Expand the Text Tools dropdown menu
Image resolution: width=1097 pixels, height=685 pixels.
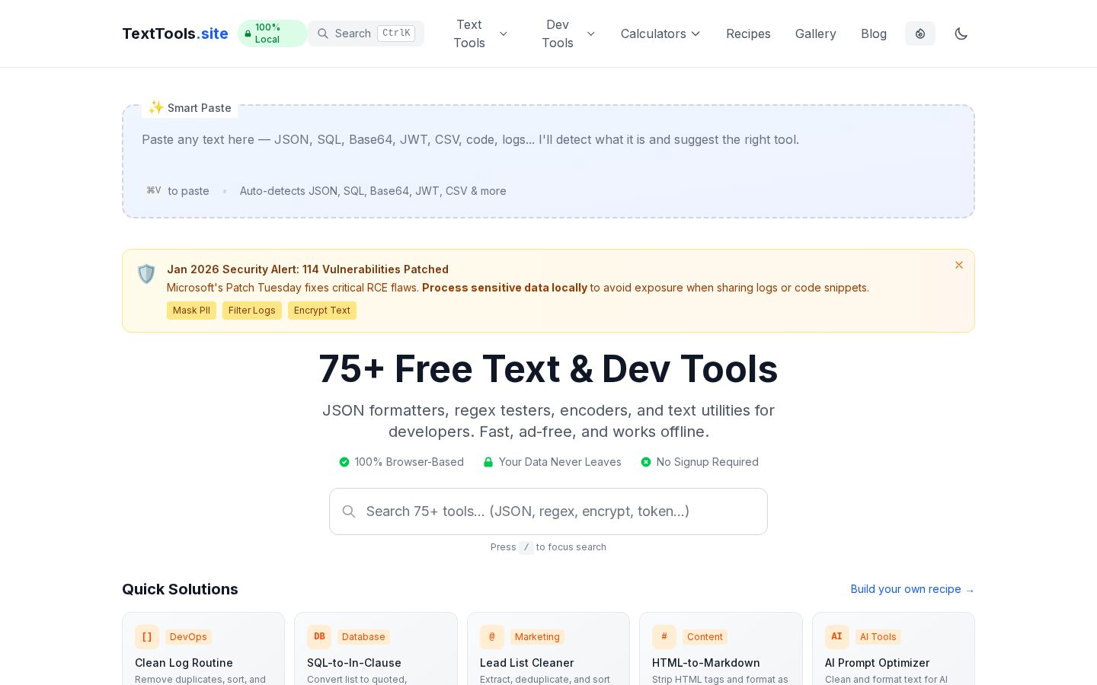point(480,33)
